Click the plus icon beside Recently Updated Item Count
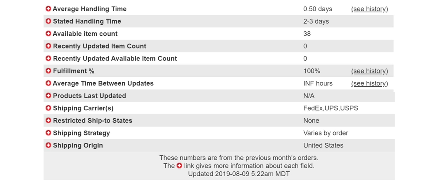 coord(48,46)
